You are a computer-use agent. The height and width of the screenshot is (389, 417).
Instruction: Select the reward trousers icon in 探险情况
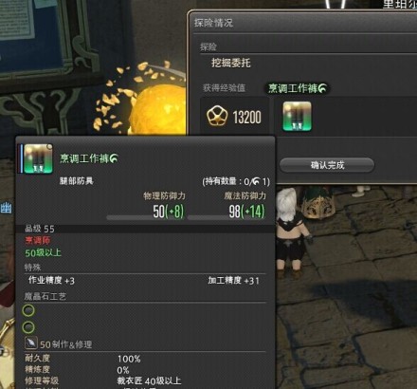[297, 117]
